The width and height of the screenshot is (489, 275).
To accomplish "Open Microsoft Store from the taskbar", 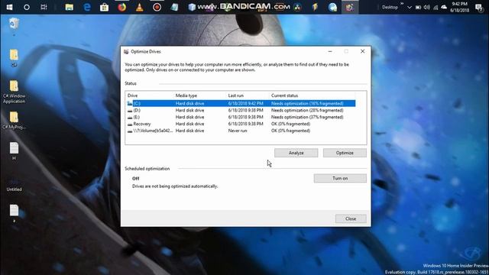I will [104, 7].
